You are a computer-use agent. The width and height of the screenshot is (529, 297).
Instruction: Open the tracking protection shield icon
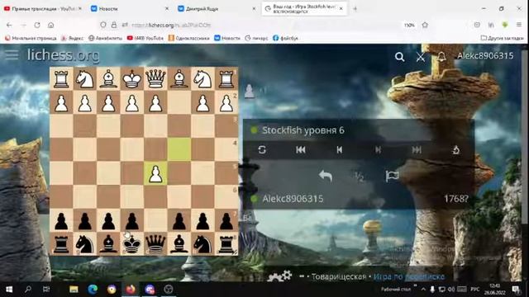[x=103, y=25]
